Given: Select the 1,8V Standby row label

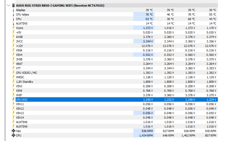Looking at the screenshot, I should (x=24, y=82).
